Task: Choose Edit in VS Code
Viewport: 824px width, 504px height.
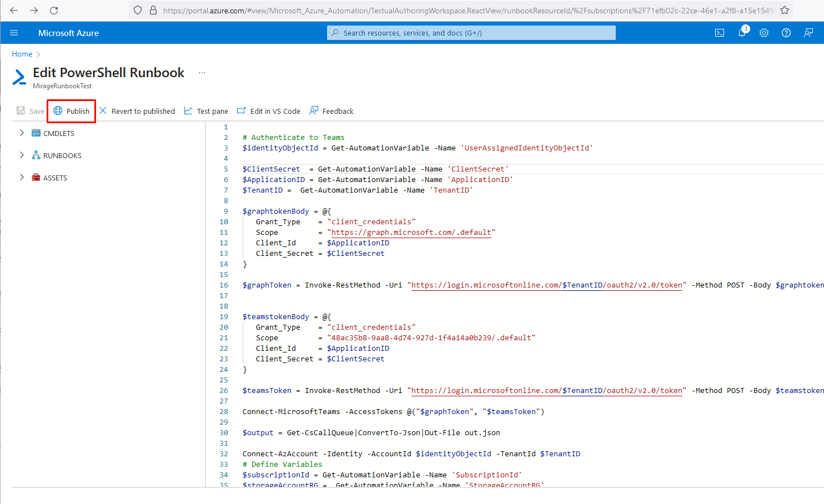Action: coord(269,111)
